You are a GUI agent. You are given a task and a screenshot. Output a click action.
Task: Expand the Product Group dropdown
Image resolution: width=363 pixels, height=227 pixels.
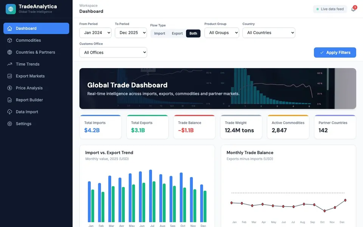tap(222, 33)
